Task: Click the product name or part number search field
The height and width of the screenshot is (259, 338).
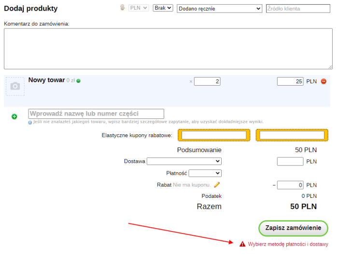Action: pyautogui.click(x=96, y=114)
